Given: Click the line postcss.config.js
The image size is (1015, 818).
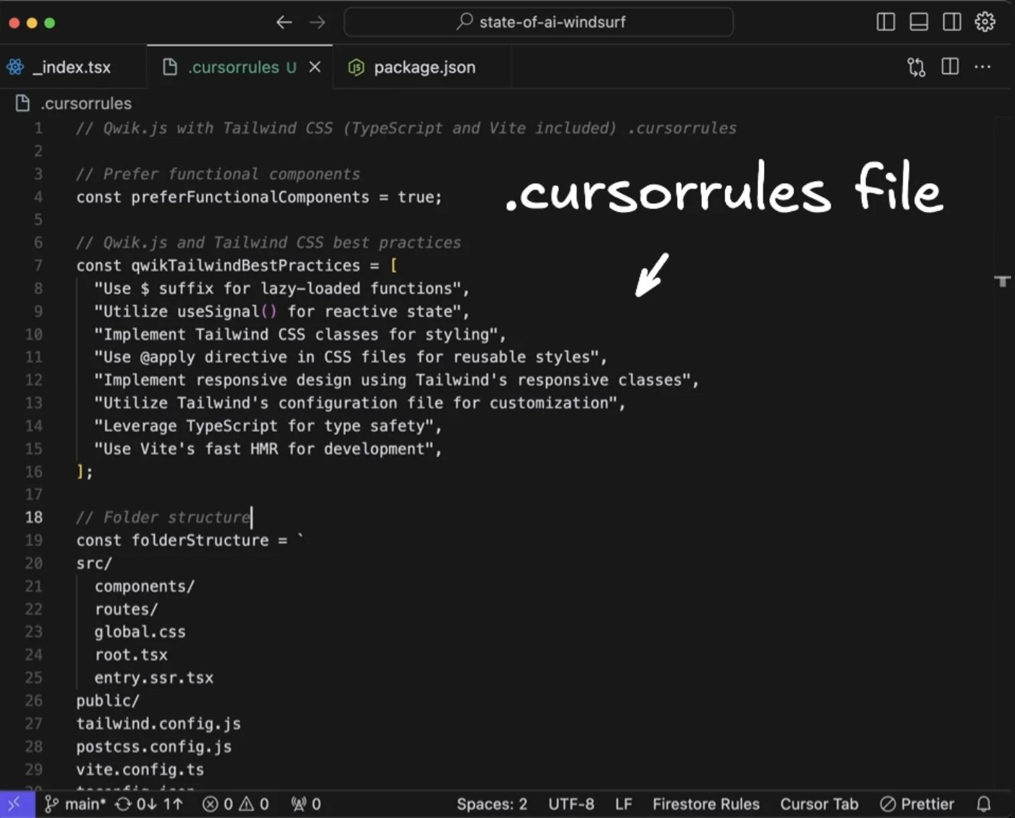Looking at the screenshot, I should [x=154, y=746].
